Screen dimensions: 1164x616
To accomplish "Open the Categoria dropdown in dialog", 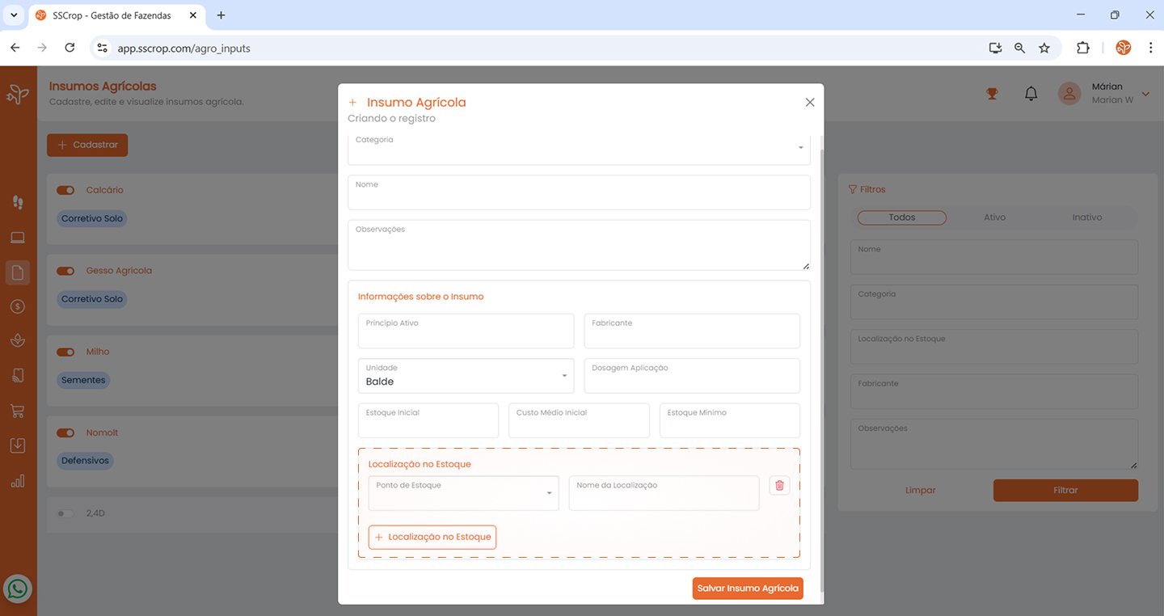I will 579,147.
